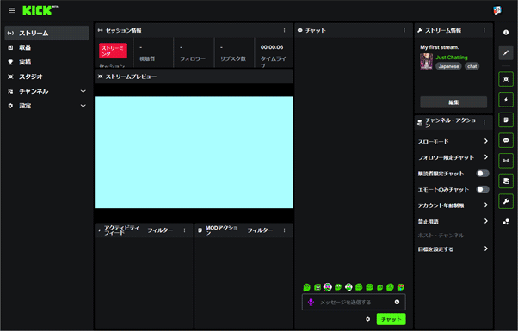Open the Just Chatting category link
Viewport: 518px width, 331px height.
pos(451,58)
